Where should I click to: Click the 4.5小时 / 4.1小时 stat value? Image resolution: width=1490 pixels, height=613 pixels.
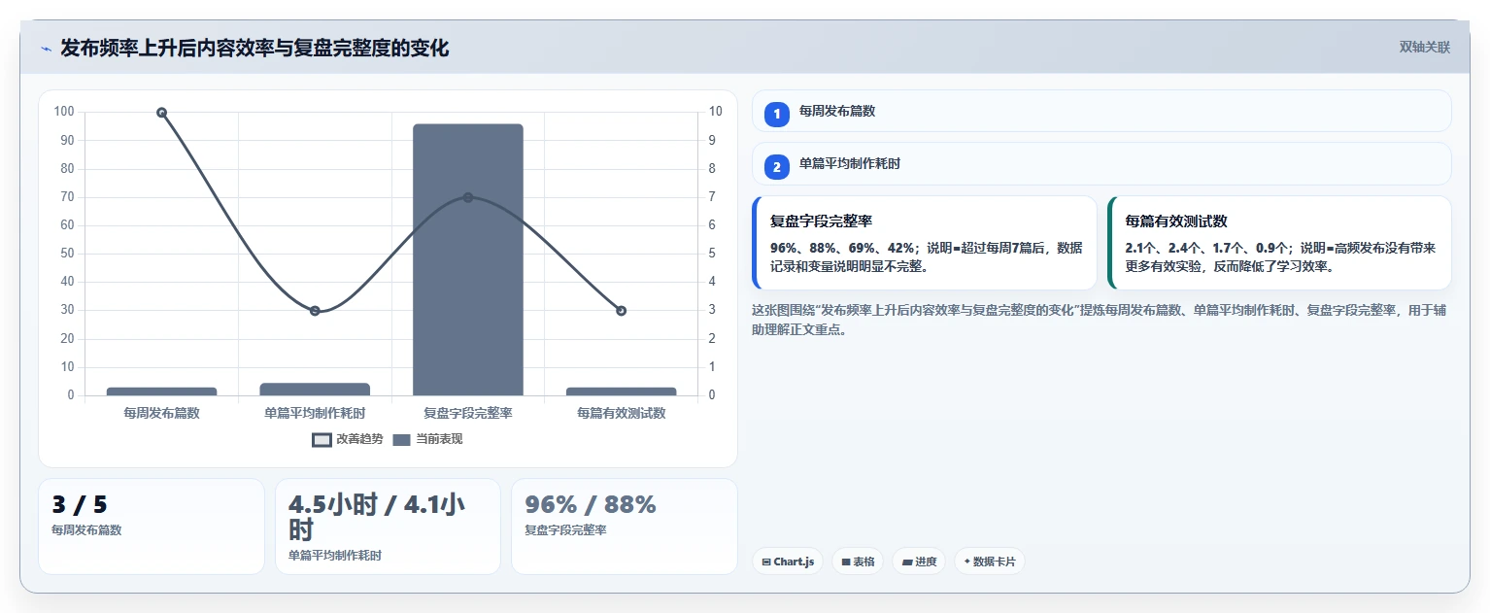(376, 517)
